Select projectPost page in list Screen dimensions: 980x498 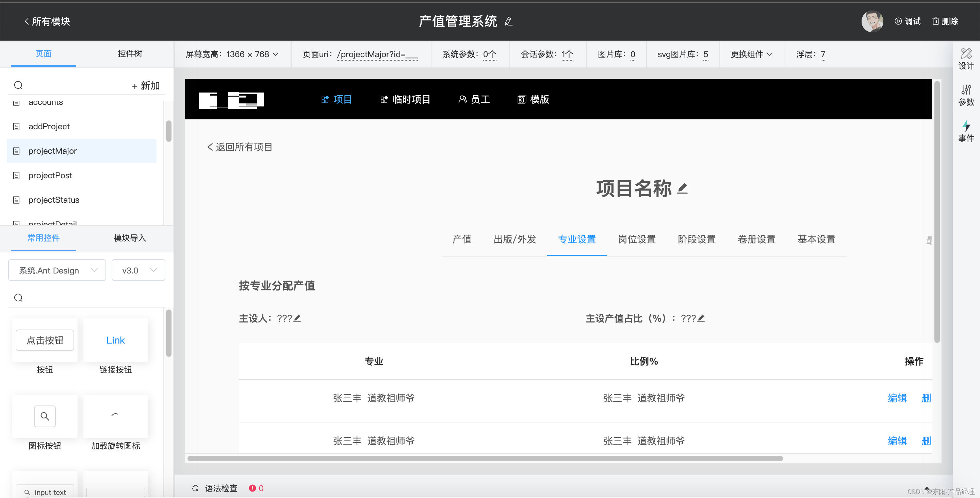click(x=50, y=176)
